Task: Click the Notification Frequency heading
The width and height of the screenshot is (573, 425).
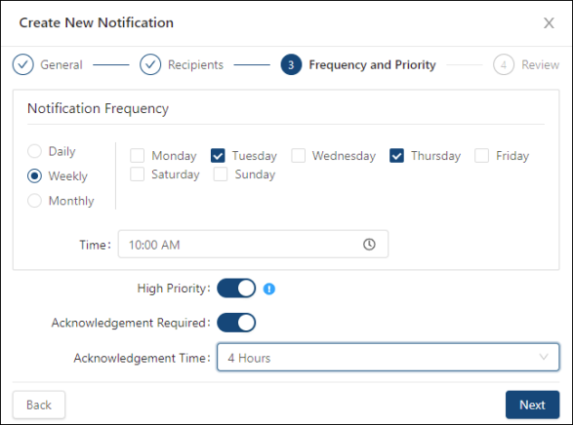Action: click(x=98, y=109)
